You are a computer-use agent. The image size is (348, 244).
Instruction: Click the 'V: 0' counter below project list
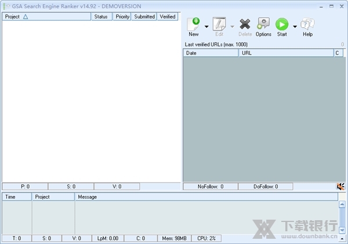[x=117, y=187]
